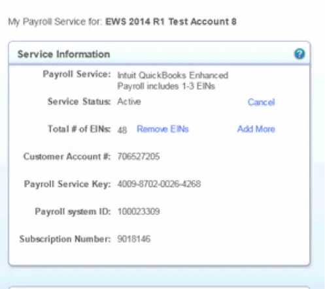Screen dimensions: 325x289
Task: Click the Add More link
Action: pyautogui.click(x=256, y=129)
